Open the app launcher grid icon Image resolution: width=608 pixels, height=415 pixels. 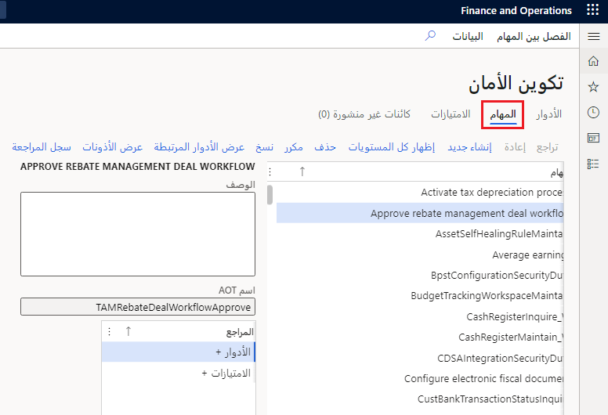[x=592, y=9]
